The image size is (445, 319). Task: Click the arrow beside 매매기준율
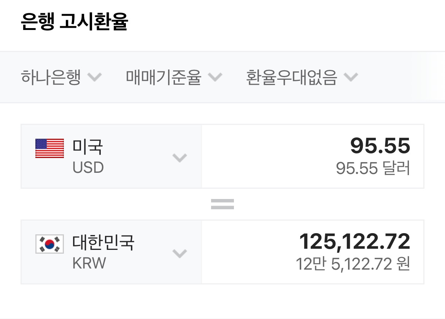[215, 77]
